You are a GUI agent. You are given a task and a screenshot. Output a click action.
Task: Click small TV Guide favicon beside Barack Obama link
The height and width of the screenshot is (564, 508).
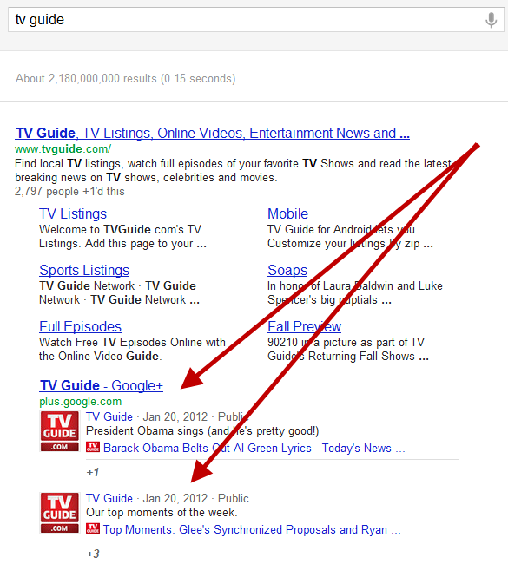(93, 447)
